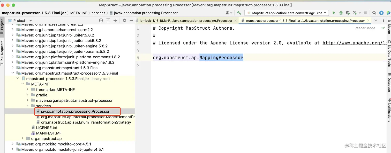This screenshot has width=391, height=153.
Task: Click javax.annotation.processing.Processor in the breadcrumb
Action: pyautogui.click(x=146, y=13)
